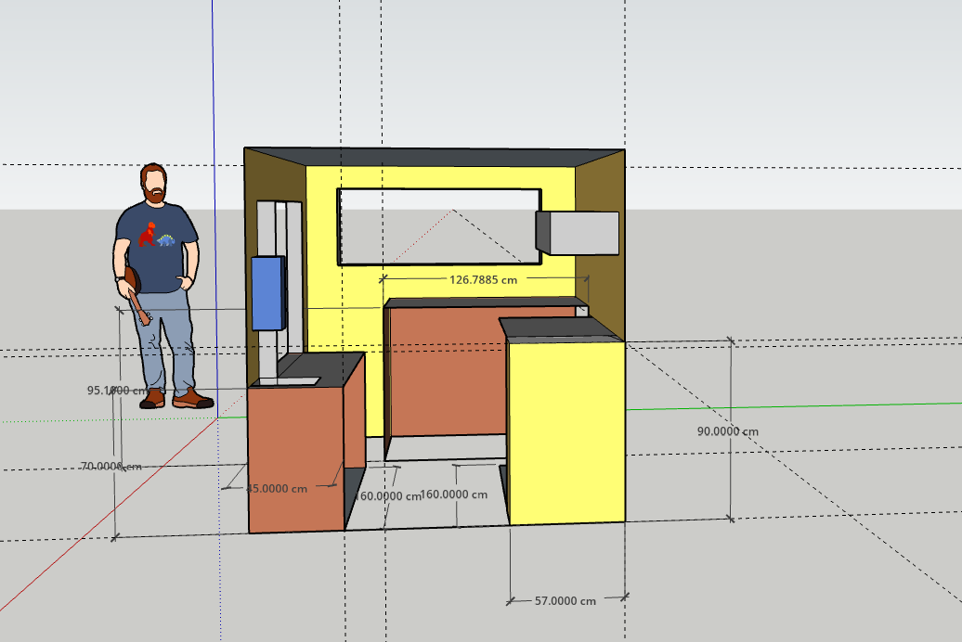The height and width of the screenshot is (642, 962).
Task: Select the dark roof slab of the room
Action: (435, 157)
